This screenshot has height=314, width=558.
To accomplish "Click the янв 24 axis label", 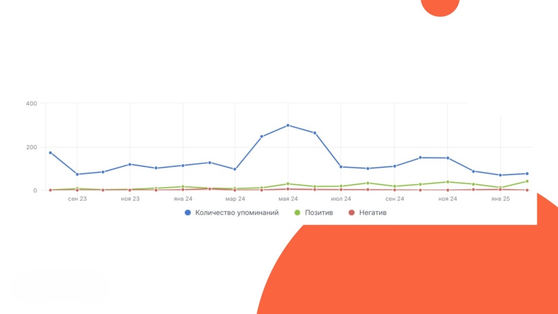I will (183, 198).
